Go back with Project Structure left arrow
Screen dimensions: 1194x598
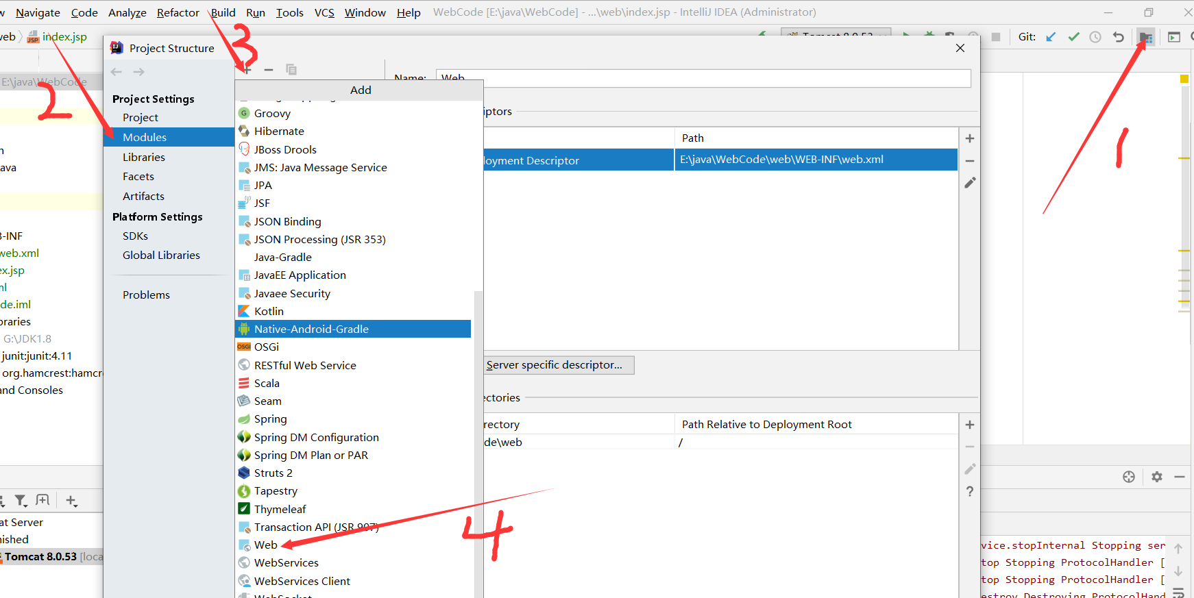[117, 72]
